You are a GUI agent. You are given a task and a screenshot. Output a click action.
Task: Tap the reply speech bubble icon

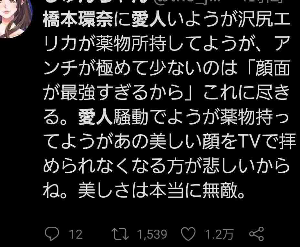click(x=52, y=234)
